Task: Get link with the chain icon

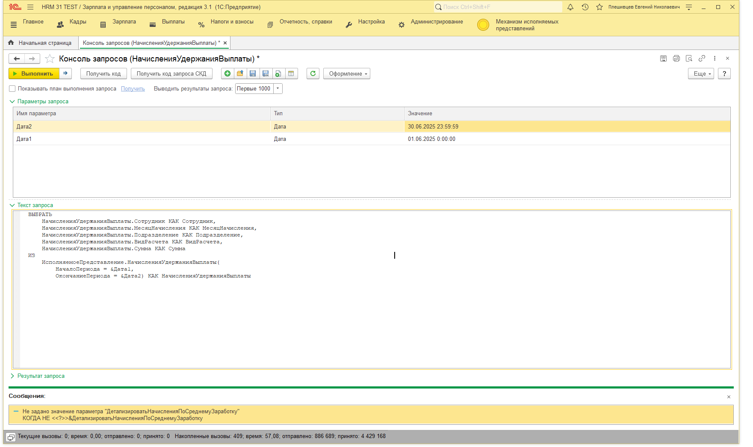Action: coord(702,58)
